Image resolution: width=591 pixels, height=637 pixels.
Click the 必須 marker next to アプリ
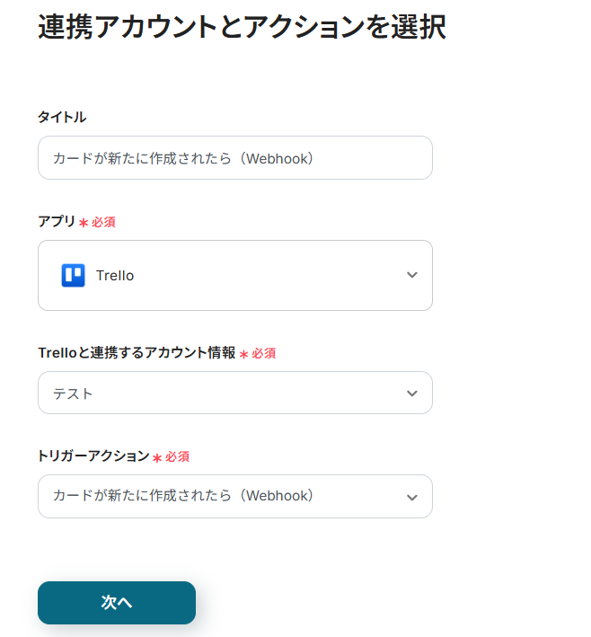(x=103, y=222)
